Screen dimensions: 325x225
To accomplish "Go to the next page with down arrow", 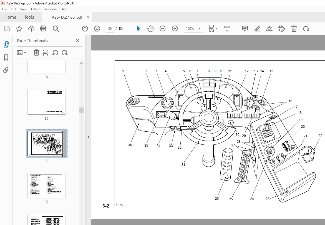I will (x=97, y=29).
